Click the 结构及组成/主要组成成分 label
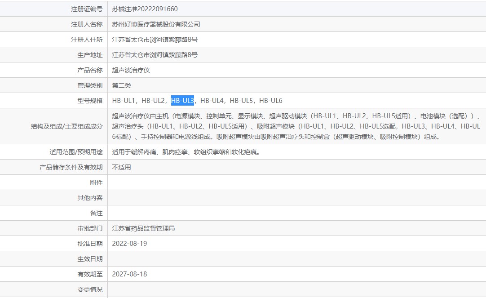486x298 pixels. pyautogui.click(x=66, y=126)
